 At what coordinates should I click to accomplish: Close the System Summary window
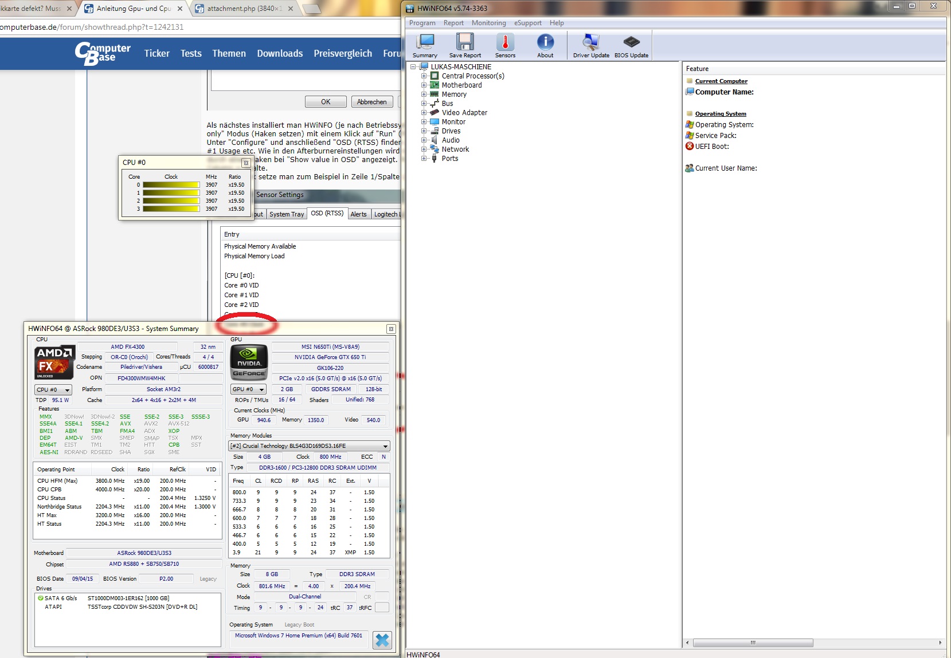tap(391, 329)
